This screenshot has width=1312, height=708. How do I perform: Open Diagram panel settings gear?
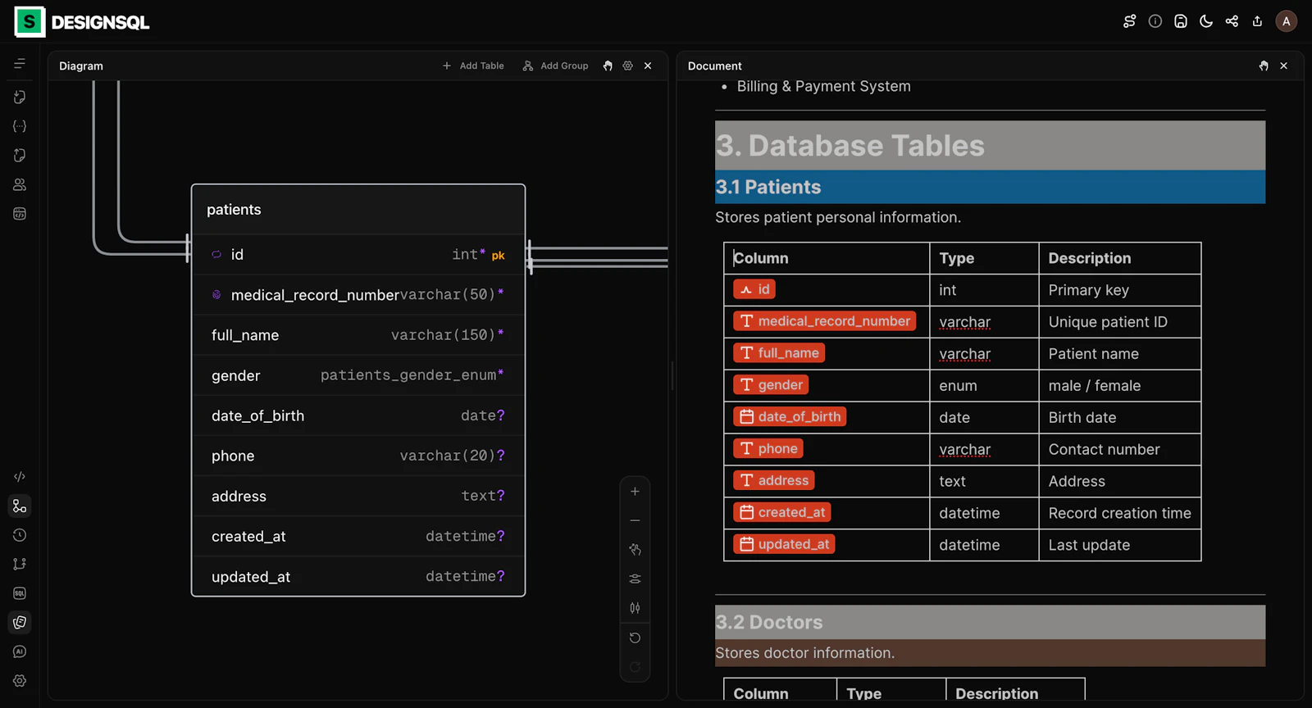click(628, 66)
